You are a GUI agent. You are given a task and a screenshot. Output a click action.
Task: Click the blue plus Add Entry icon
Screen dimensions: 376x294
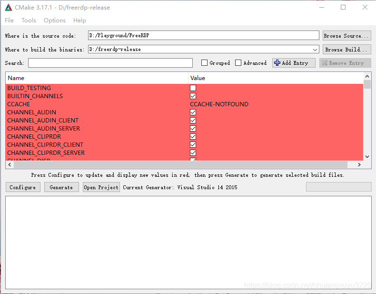[x=277, y=63]
